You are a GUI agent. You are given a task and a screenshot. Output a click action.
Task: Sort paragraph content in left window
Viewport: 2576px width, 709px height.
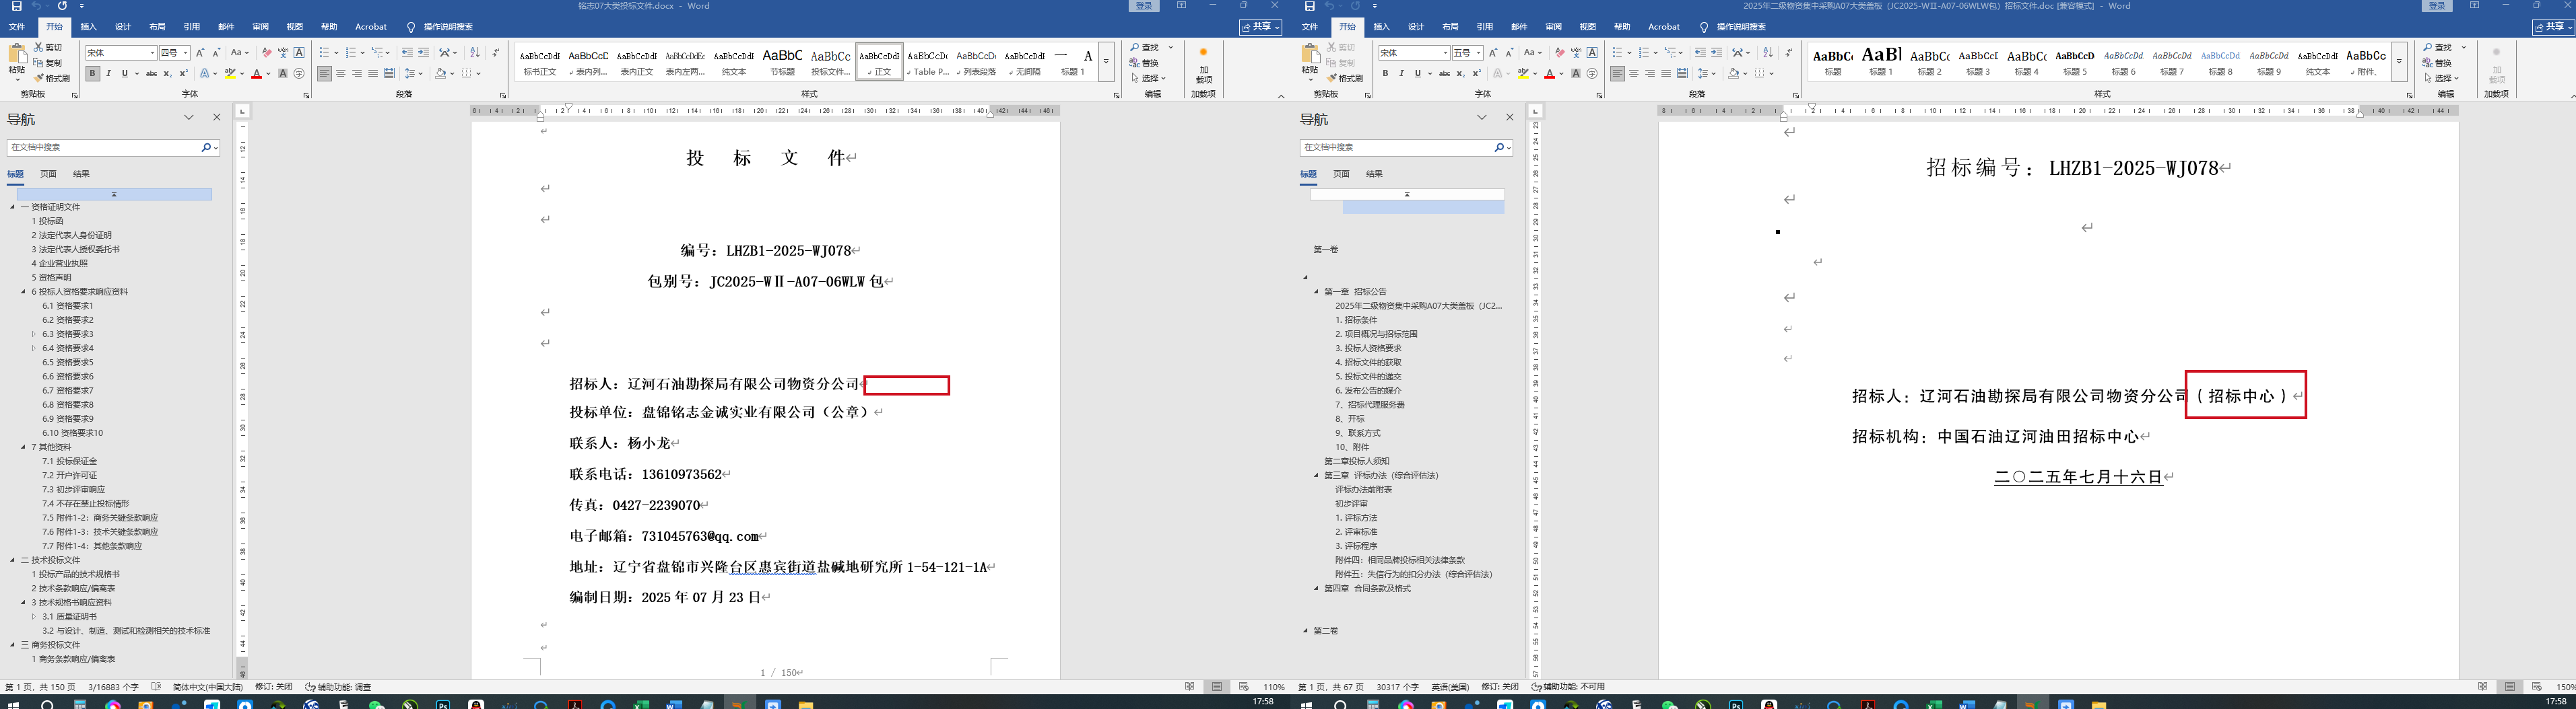click(x=475, y=53)
